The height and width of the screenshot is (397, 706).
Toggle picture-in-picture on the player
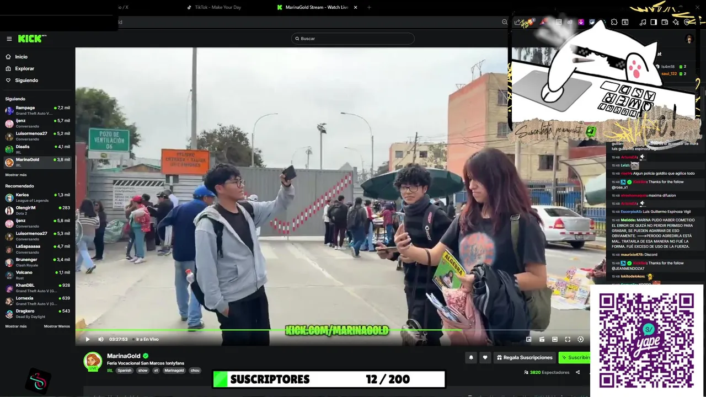[x=528, y=339]
